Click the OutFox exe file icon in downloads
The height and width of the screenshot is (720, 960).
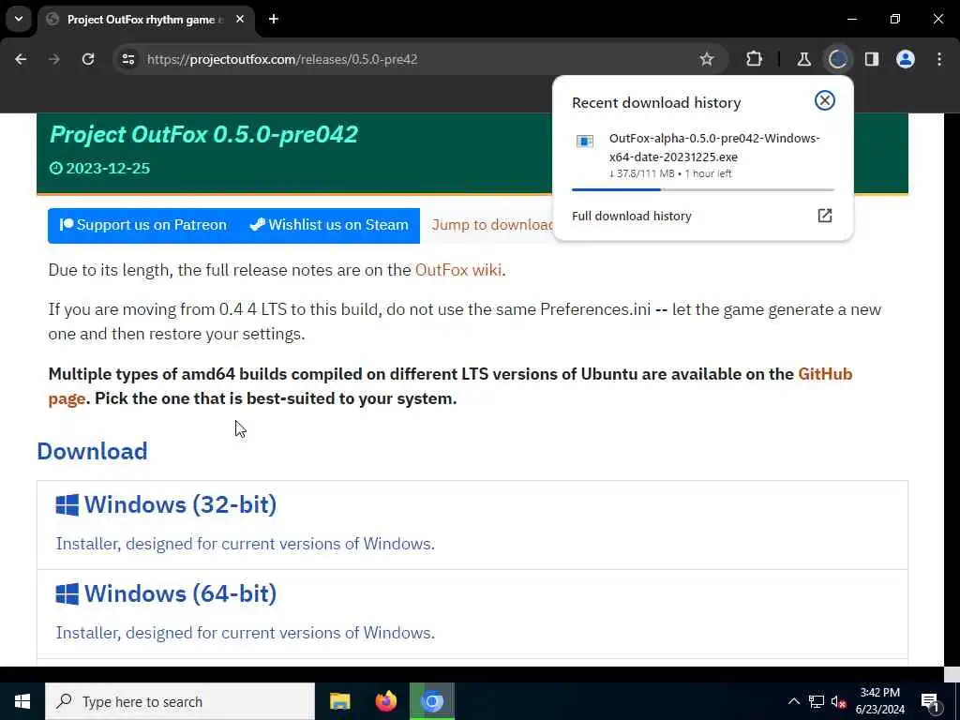(585, 142)
